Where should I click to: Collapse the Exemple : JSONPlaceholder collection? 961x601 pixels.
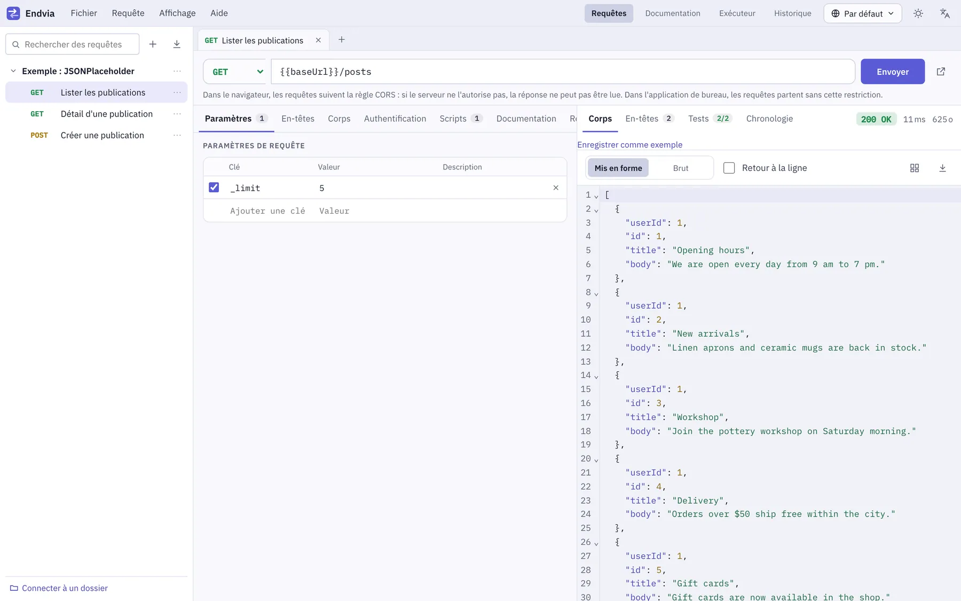point(13,71)
